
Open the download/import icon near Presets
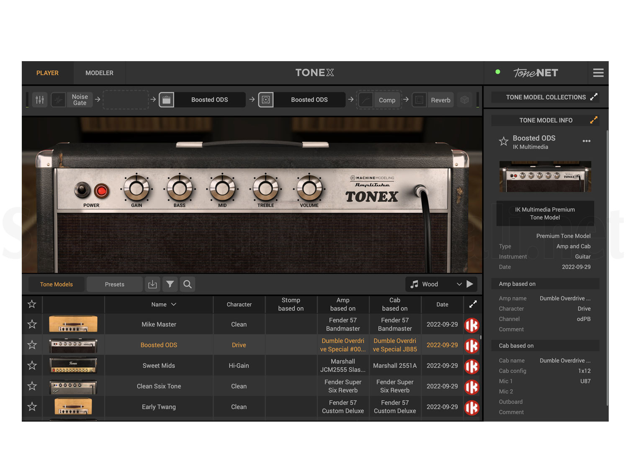click(152, 284)
